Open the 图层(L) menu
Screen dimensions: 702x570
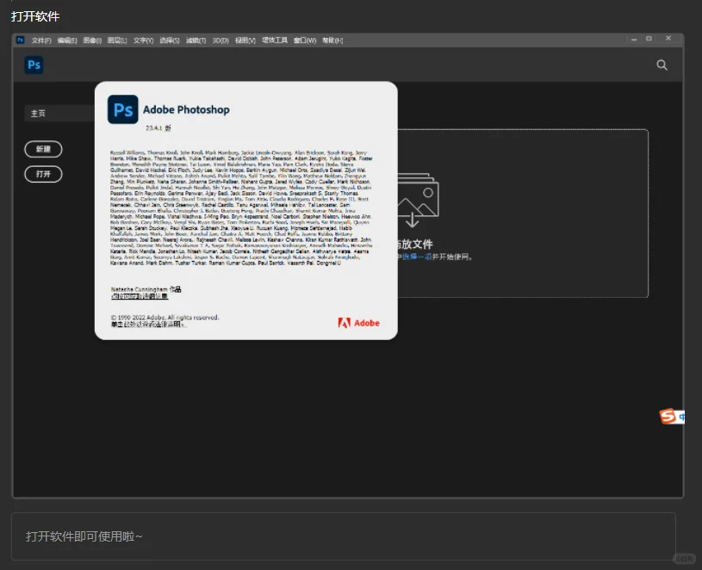[117, 40]
